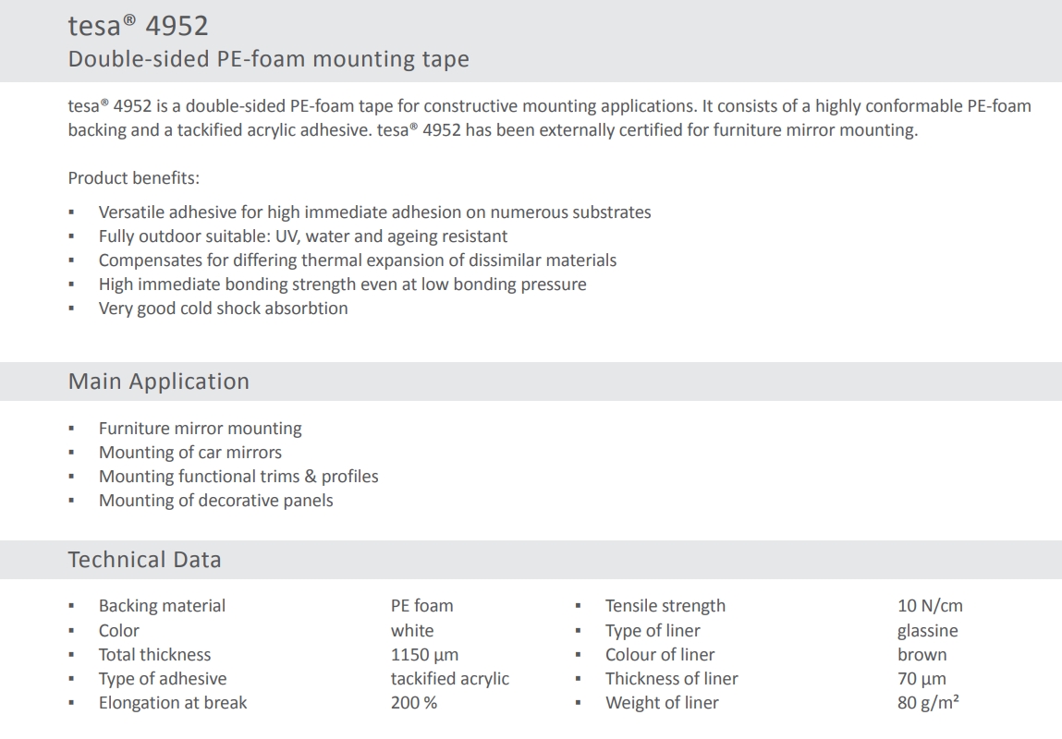This screenshot has width=1062, height=739.
Task: Select the "10 N/cm" tensile strength value
Action: point(930,606)
